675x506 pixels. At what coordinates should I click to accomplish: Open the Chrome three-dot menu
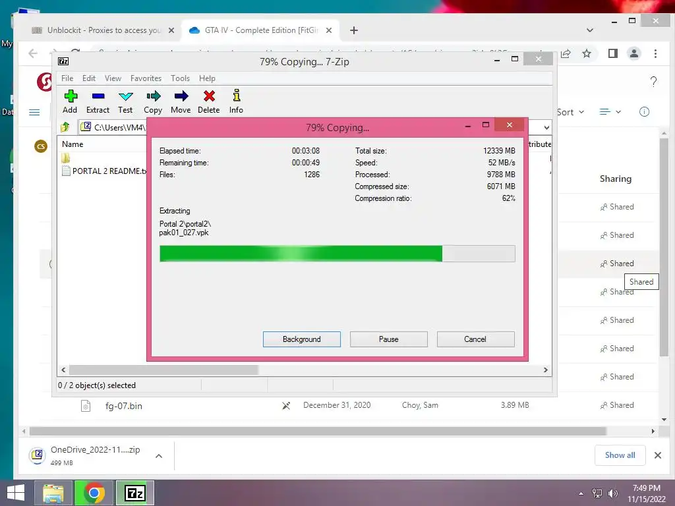655,53
